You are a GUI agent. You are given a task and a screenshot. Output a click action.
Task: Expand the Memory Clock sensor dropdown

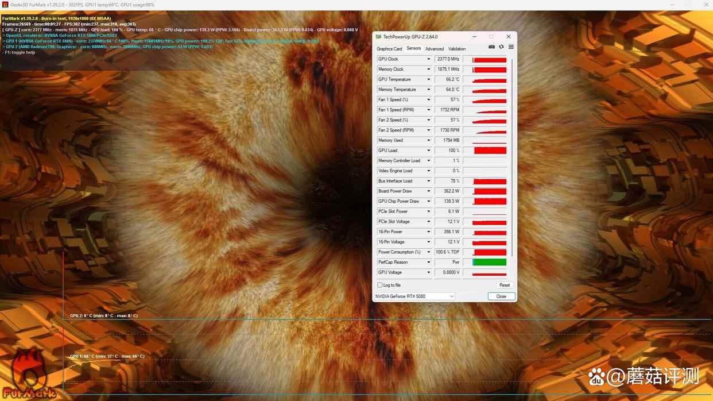428,70
